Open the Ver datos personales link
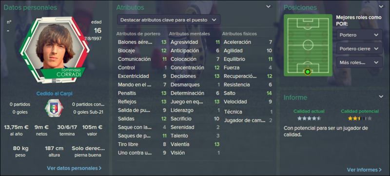This screenshot has height=176, width=390. (74, 168)
